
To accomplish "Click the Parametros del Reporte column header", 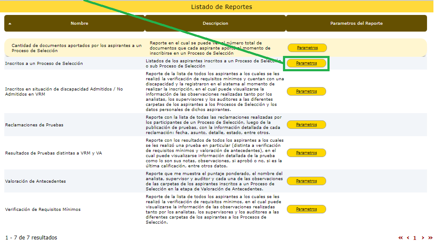I will 356,23.
